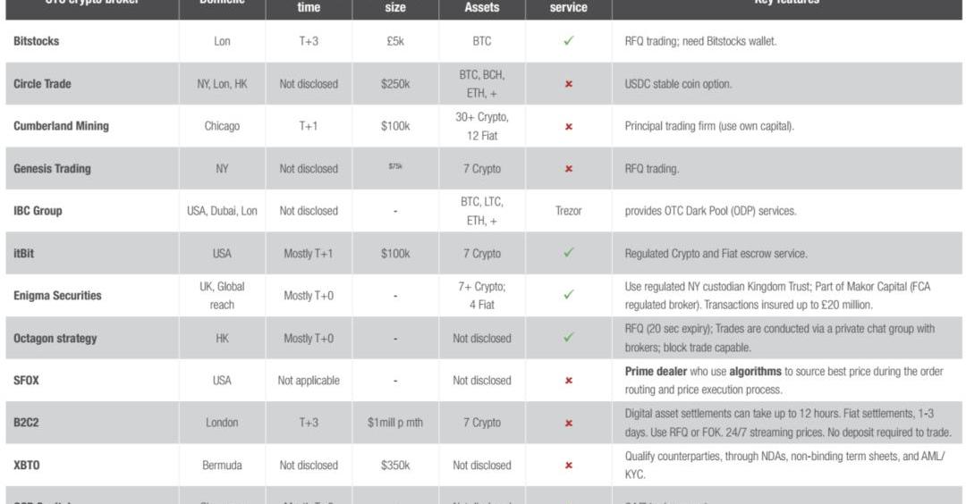
Task: Select the Cumberland Mining broker name
Action: click(61, 126)
